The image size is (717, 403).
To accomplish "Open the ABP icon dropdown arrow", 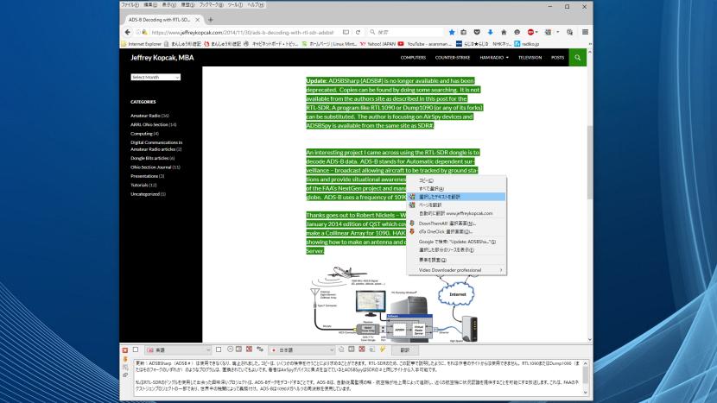I will point(536,32).
